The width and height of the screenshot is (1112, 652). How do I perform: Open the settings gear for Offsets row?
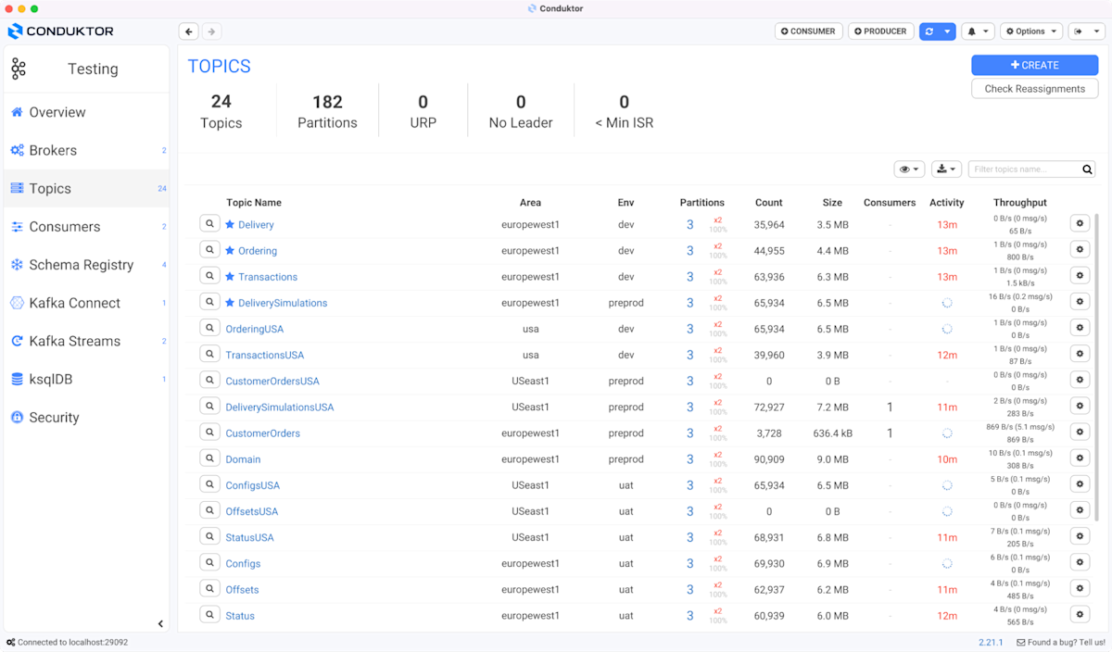tap(1080, 588)
